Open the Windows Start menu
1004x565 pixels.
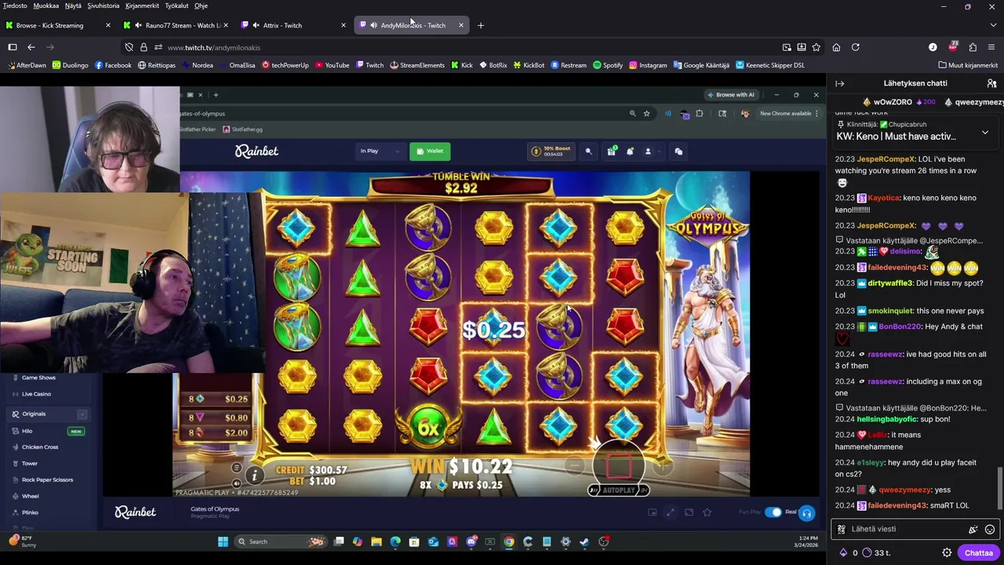(x=223, y=541)
